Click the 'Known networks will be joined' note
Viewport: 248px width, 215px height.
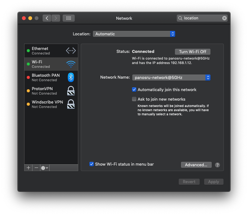pyautogui.click(x=173, y=110)
